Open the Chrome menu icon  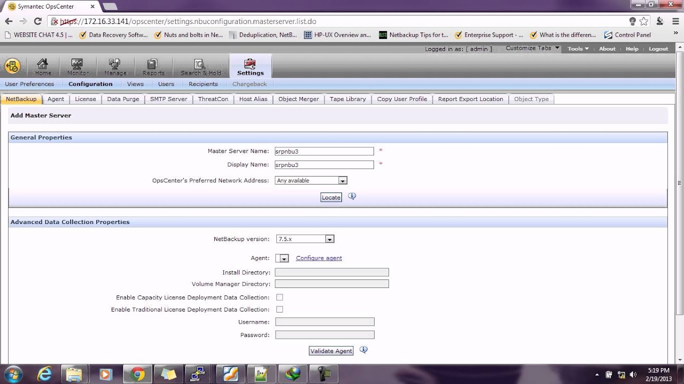pyautogui.click(x=674, y=21)
